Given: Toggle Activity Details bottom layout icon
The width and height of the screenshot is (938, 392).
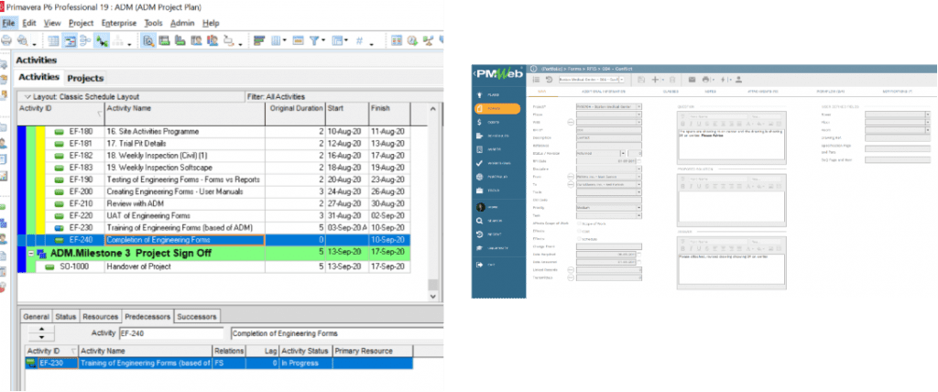Looking at the screenshot, I should [x=149, y=40].
